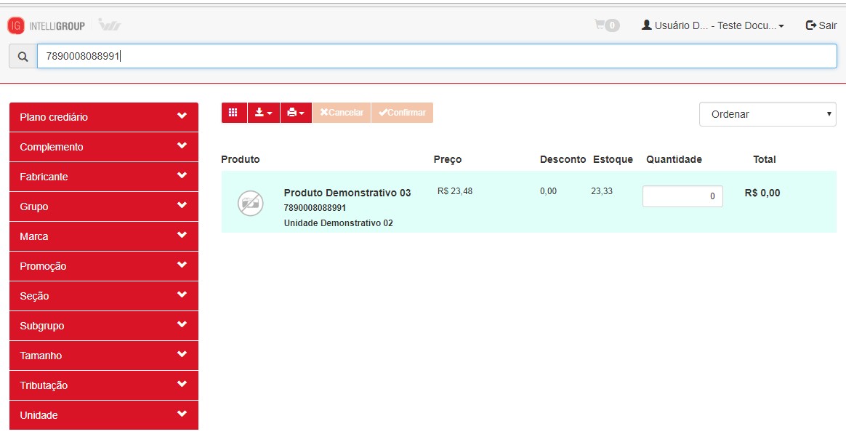The height and width of the screenshot is (437, 846).
Task: Expand the Fabricante filter
Action: coord(104,177)
